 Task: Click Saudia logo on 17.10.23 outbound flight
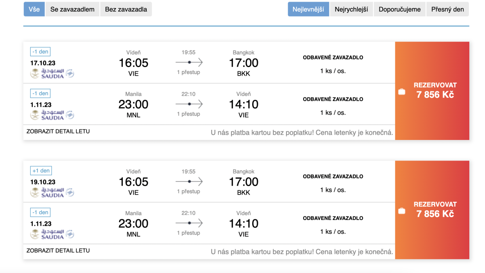point(52,74)
